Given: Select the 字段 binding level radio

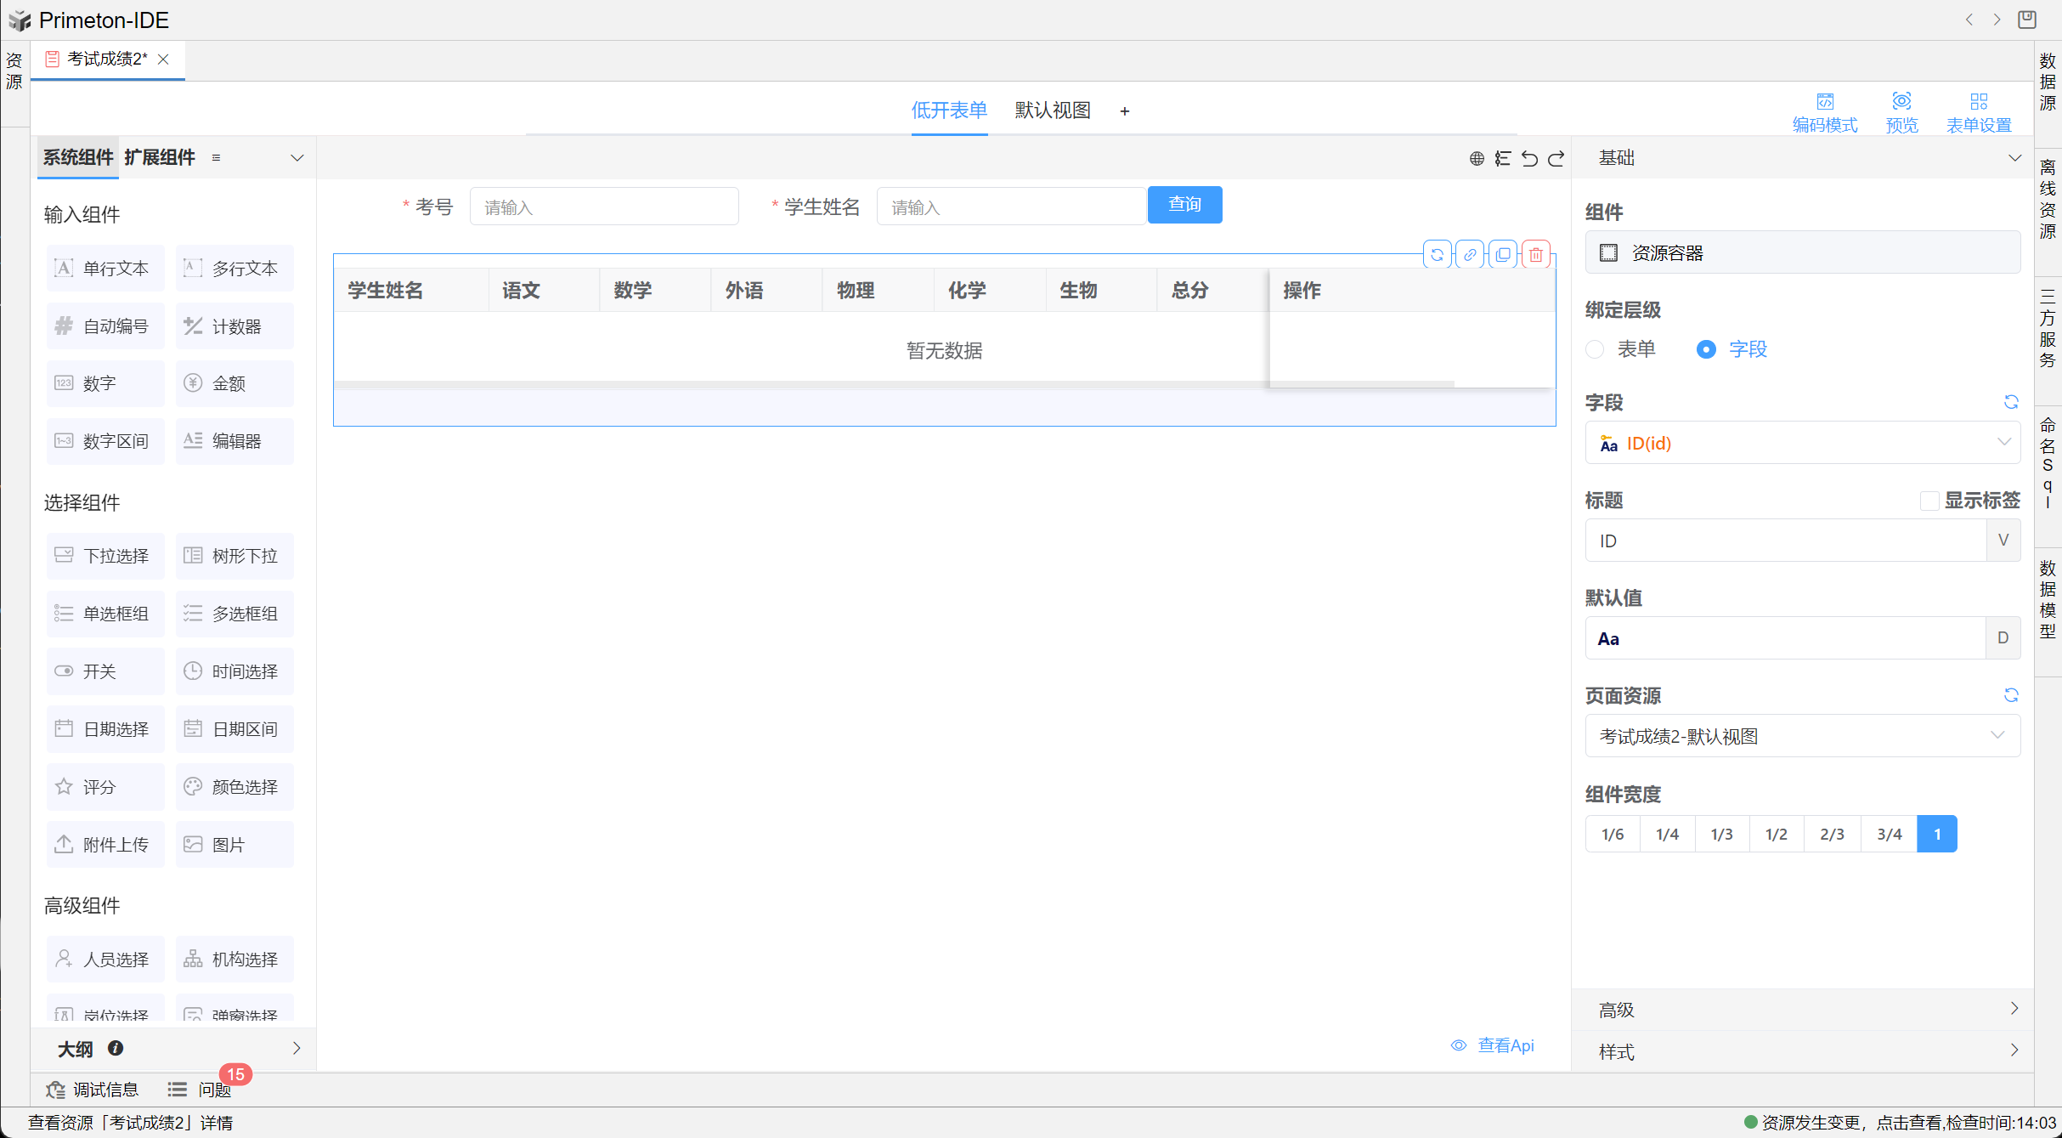Looking at the screenshot, I should click(1706, 349).
